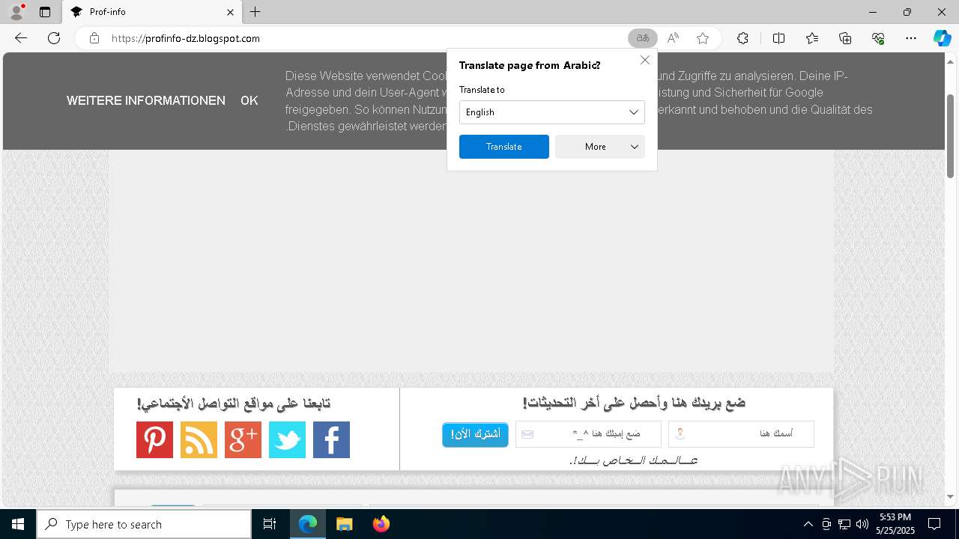This screenshot has height=539, width=959.
Task: Click the name input field
Action: 741,434
